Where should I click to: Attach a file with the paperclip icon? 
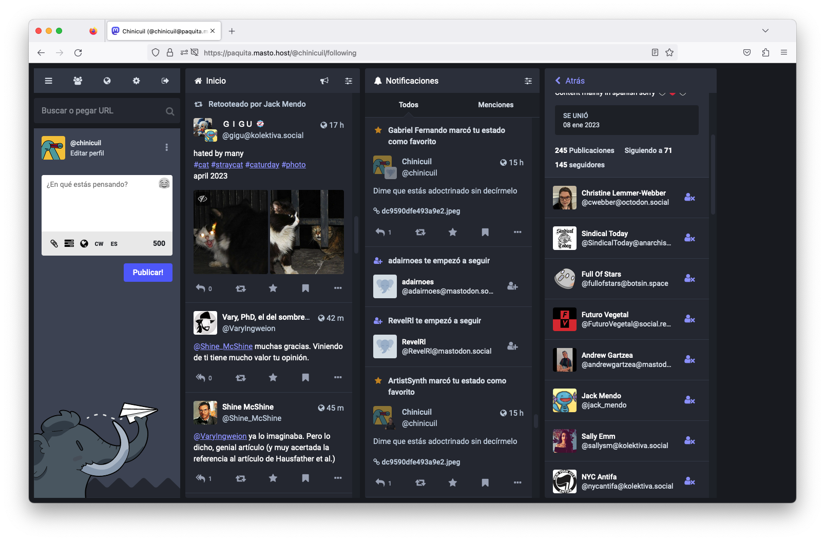pyautogui.click(x=54, y=243)
